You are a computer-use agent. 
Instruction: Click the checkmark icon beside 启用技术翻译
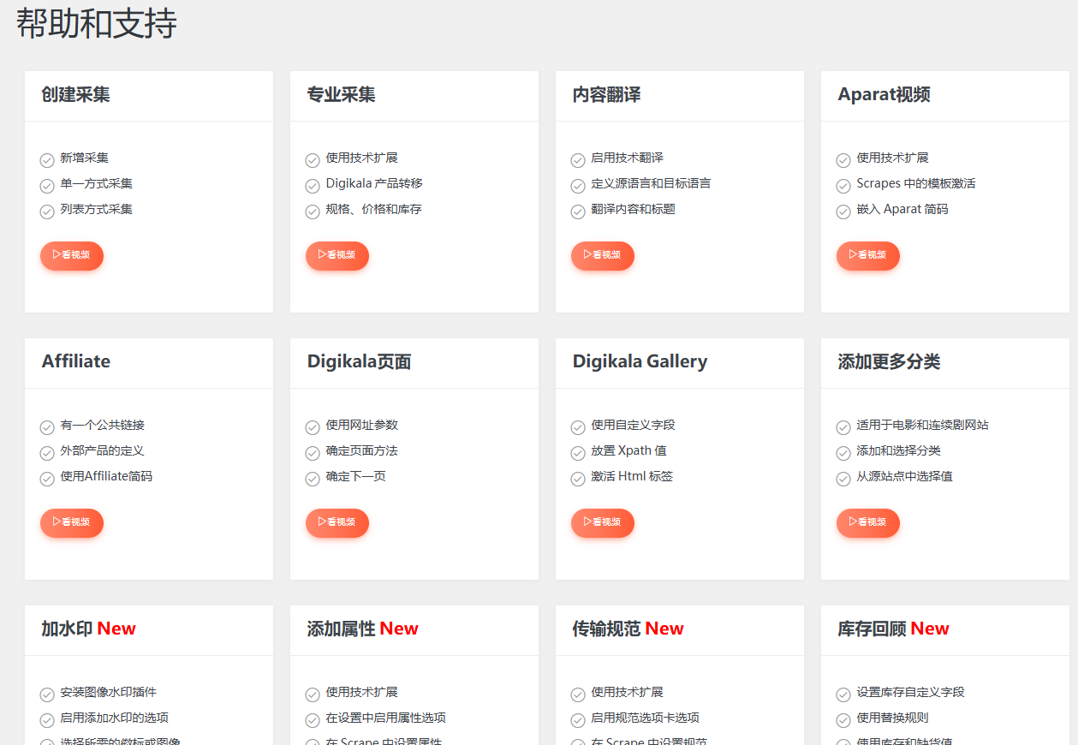pos(577,159)
